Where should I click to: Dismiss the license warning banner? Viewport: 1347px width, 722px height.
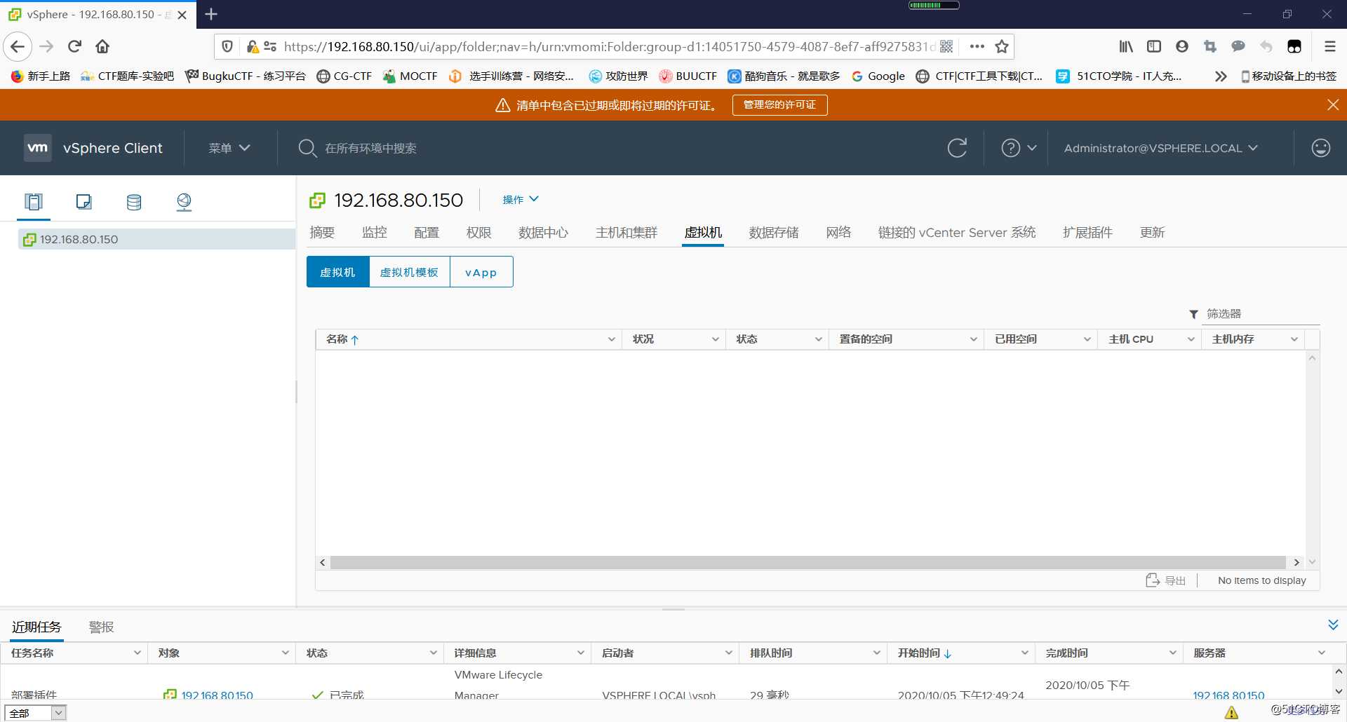pos(1333,105)
